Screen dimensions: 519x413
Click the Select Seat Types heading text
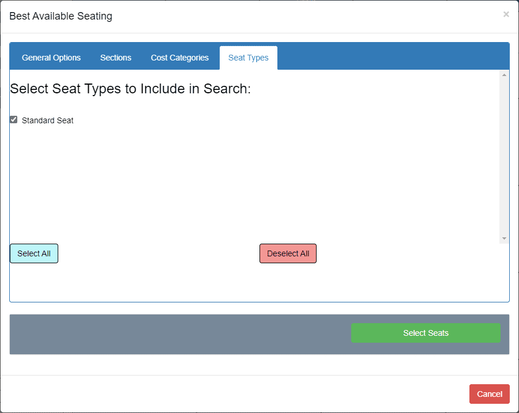[x=130, y=89]
